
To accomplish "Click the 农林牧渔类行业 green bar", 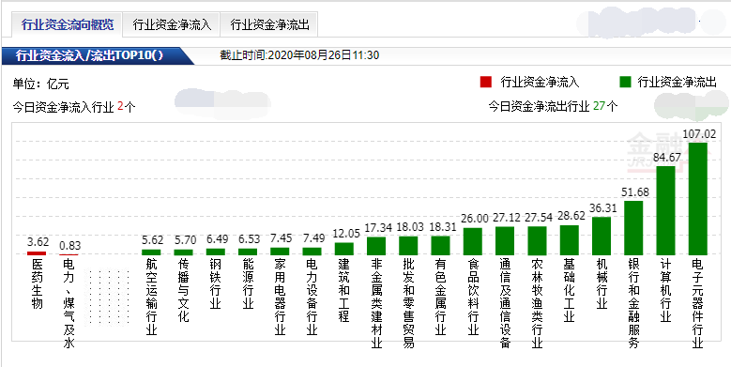I will (537, 240).
